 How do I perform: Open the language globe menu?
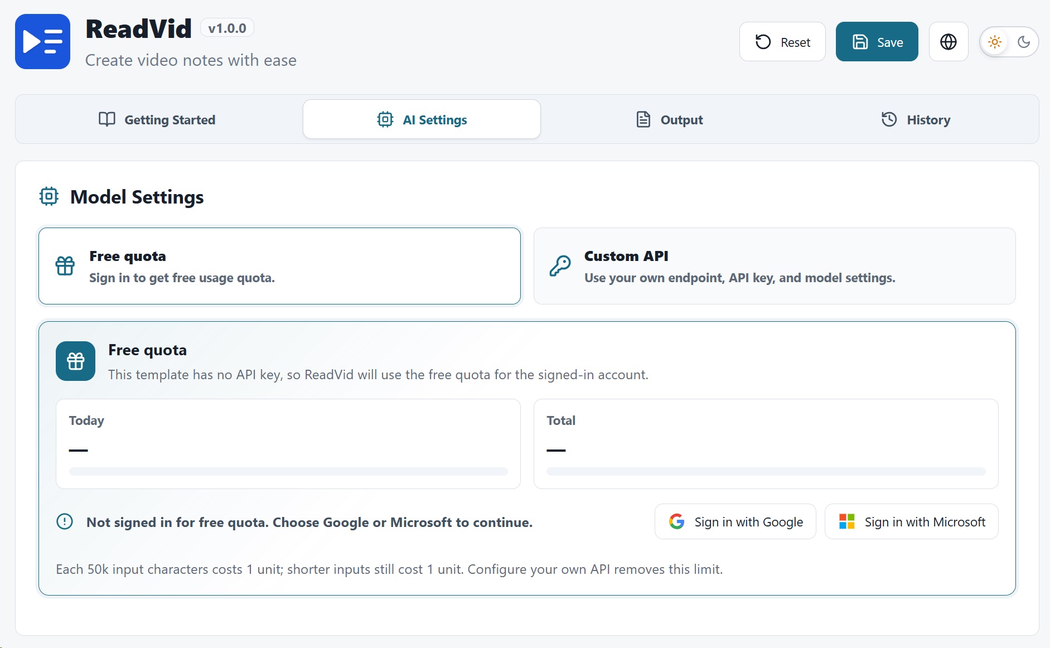949,42
